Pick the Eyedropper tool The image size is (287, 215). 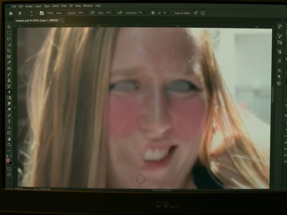[x=9, y=63]
